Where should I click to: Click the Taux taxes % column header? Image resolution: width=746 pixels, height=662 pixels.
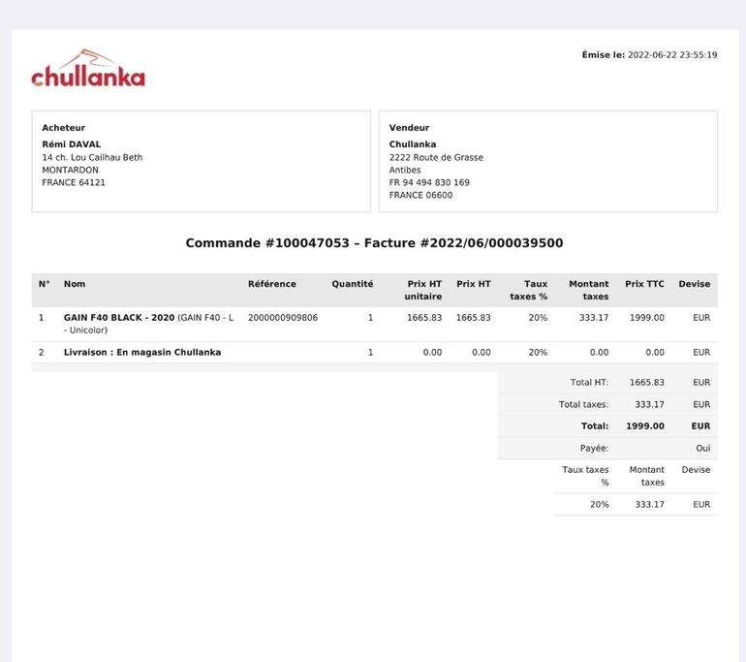tap(529, 290)
